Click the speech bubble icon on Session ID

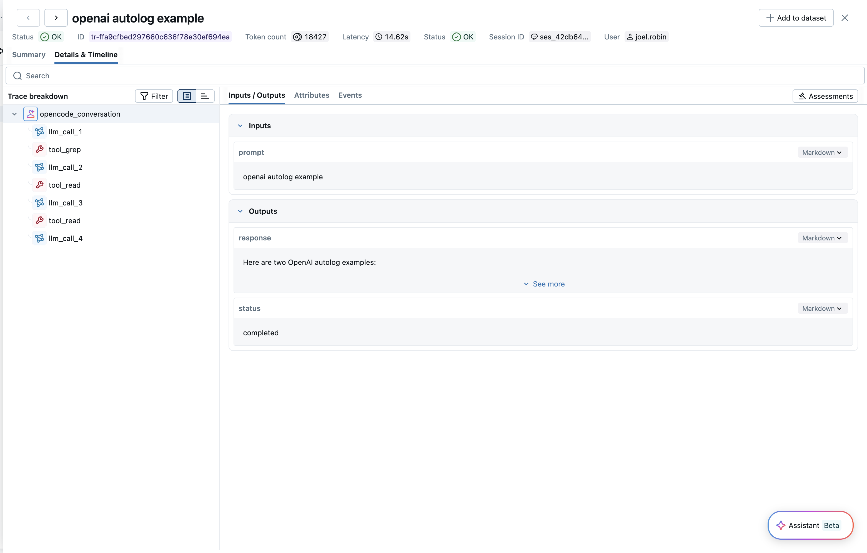[x=534, y=36]
